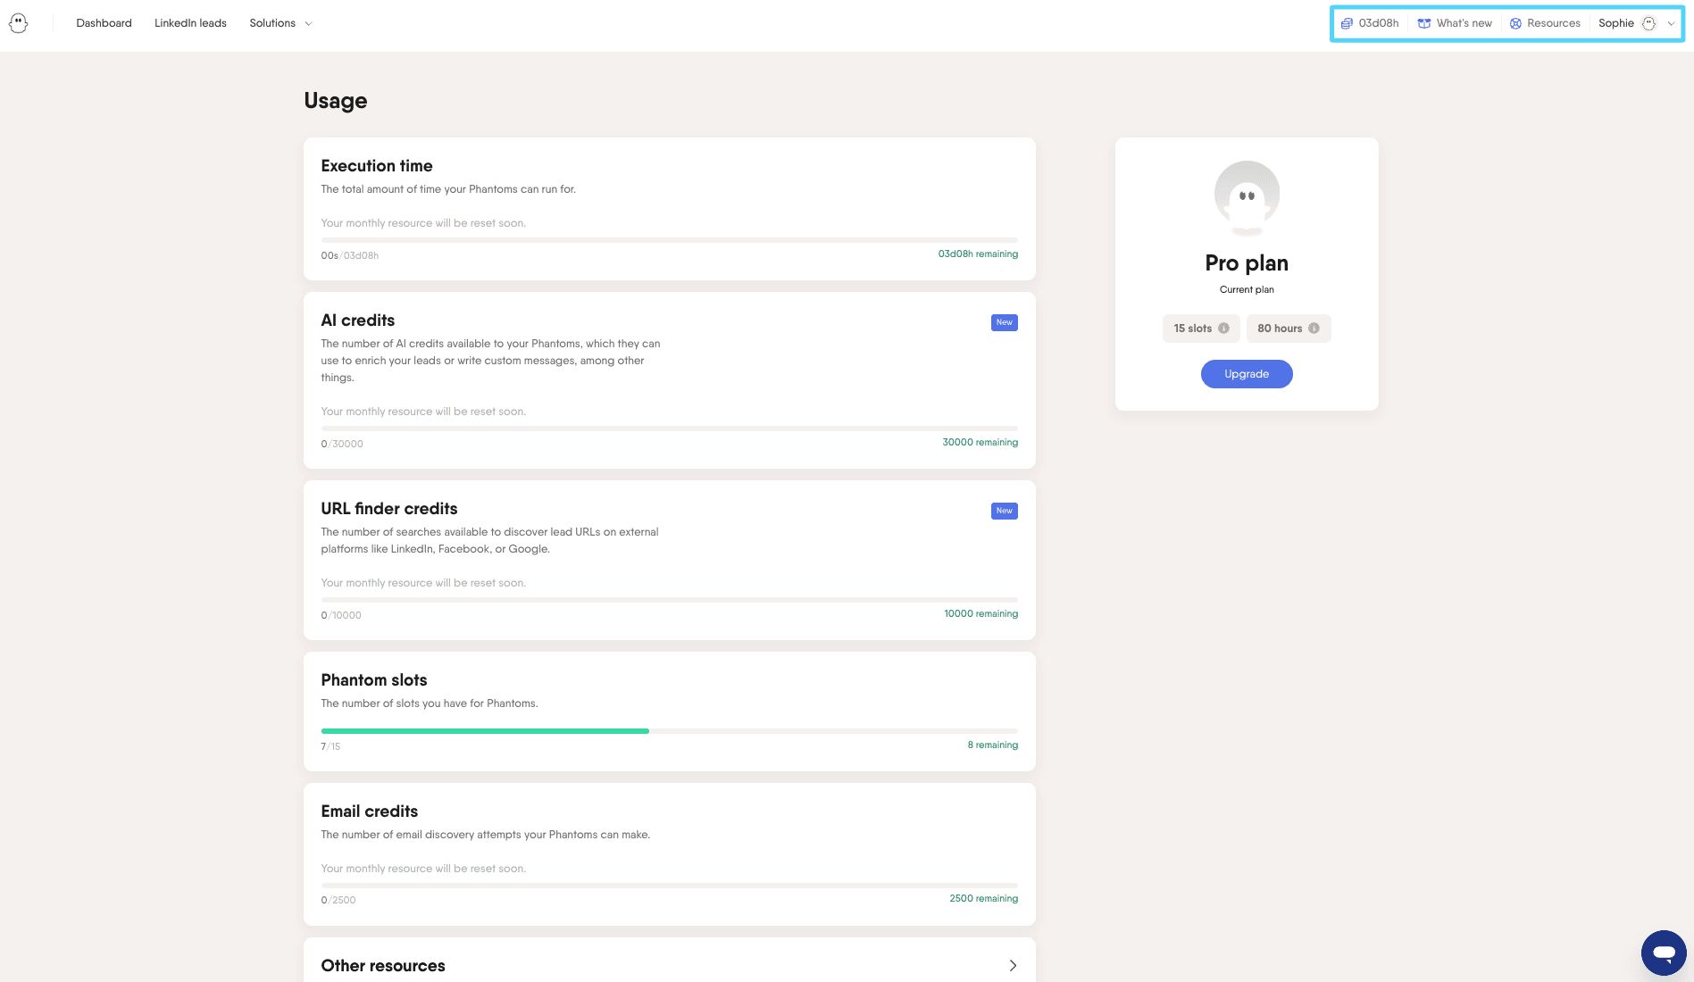The width and height of the screenshot is (1694, 982).
Task: Open LinkedIn leads page
Action: click(x=190, y=23)
